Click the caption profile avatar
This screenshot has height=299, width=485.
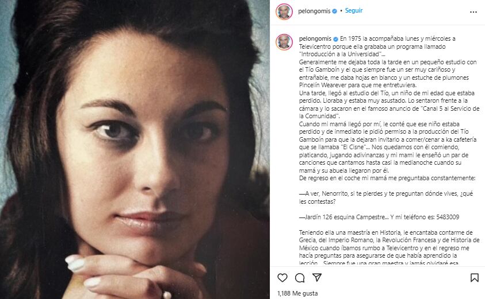click(284, 42)
